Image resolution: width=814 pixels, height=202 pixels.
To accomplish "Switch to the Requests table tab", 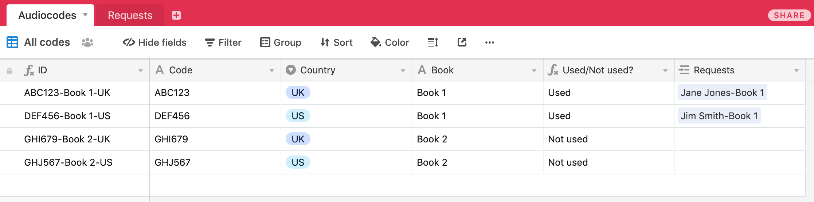I will [130, 15].
